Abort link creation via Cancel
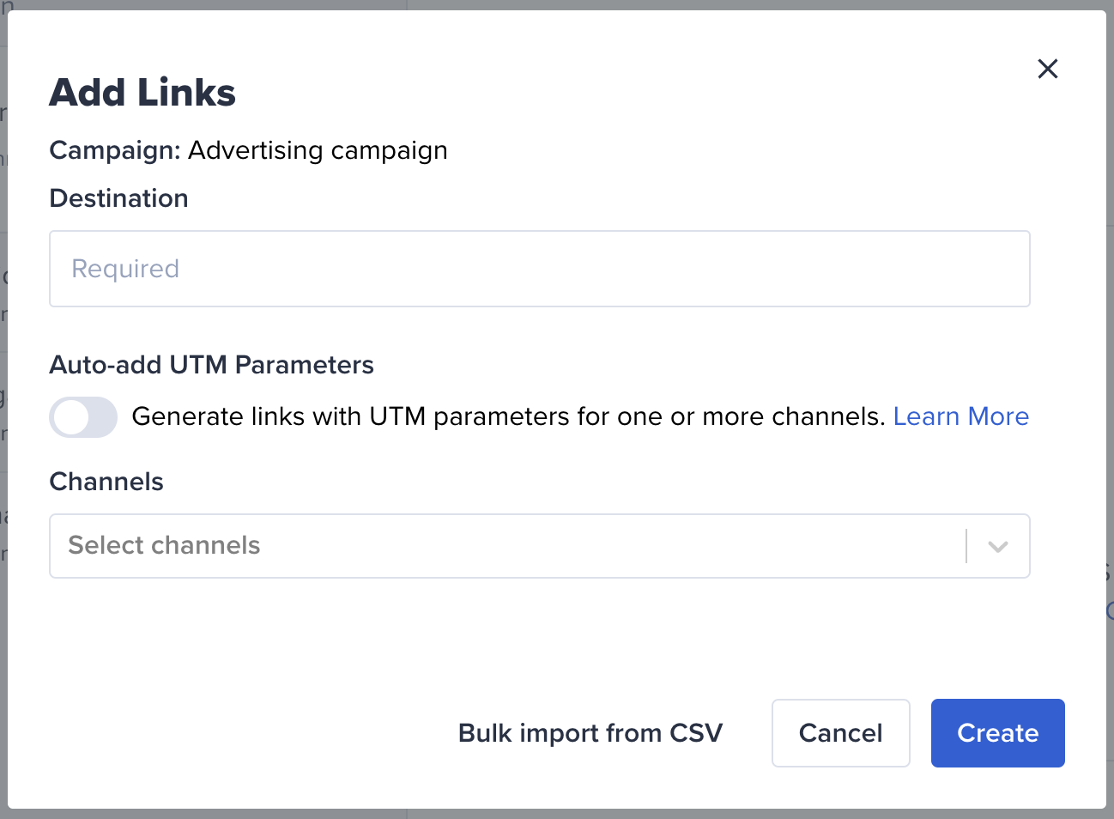 pyautogui.click(x=840, y=732)
